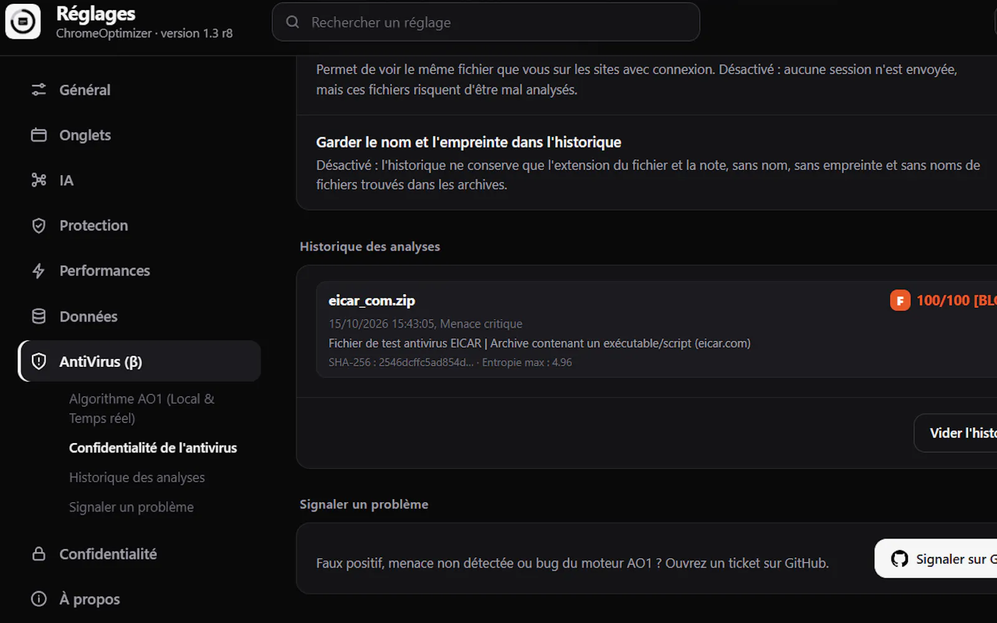Click the orange F grade badge
997x623 pixels.
(x=900, y=300)
